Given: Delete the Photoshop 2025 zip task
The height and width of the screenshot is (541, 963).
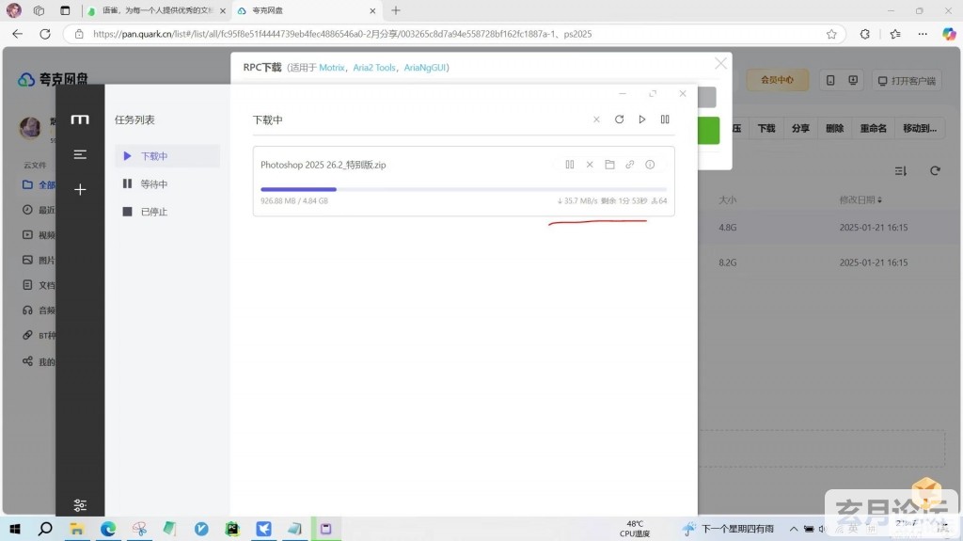Looking at the screenshot, I should 590,164.
